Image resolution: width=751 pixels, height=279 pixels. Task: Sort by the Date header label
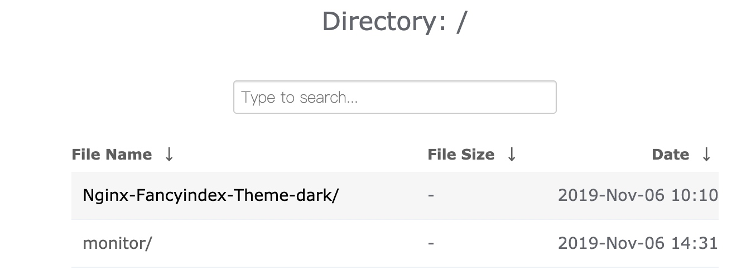pyautogui.click(x=670, y=155)
